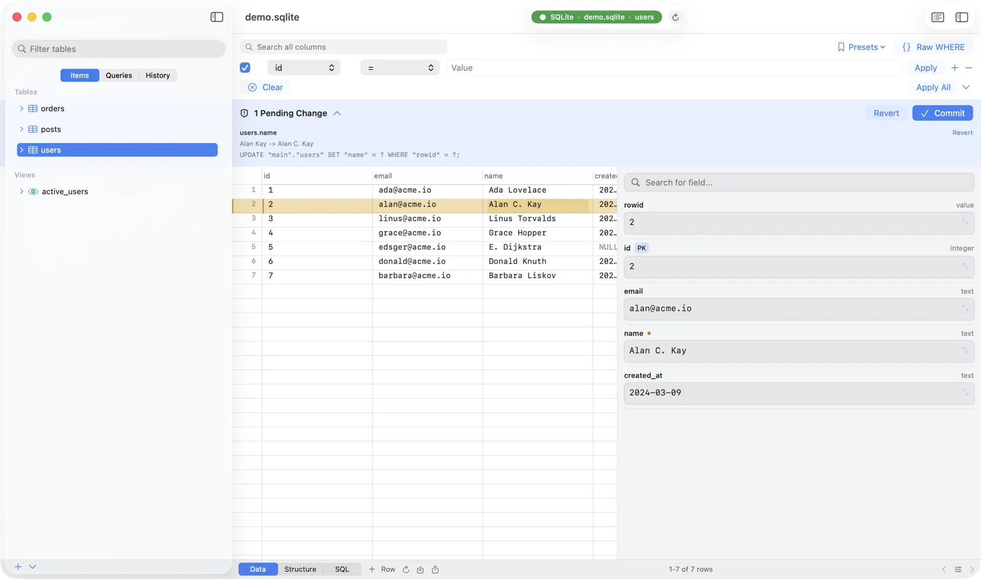Click the users table grid icon
981x579 pixels.
tap(33, 150)
